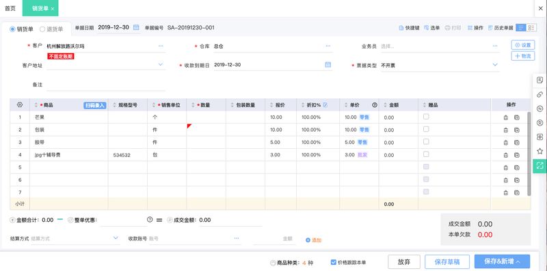
Task: Click the 不固定账期 red label
Action: (61, 56)
